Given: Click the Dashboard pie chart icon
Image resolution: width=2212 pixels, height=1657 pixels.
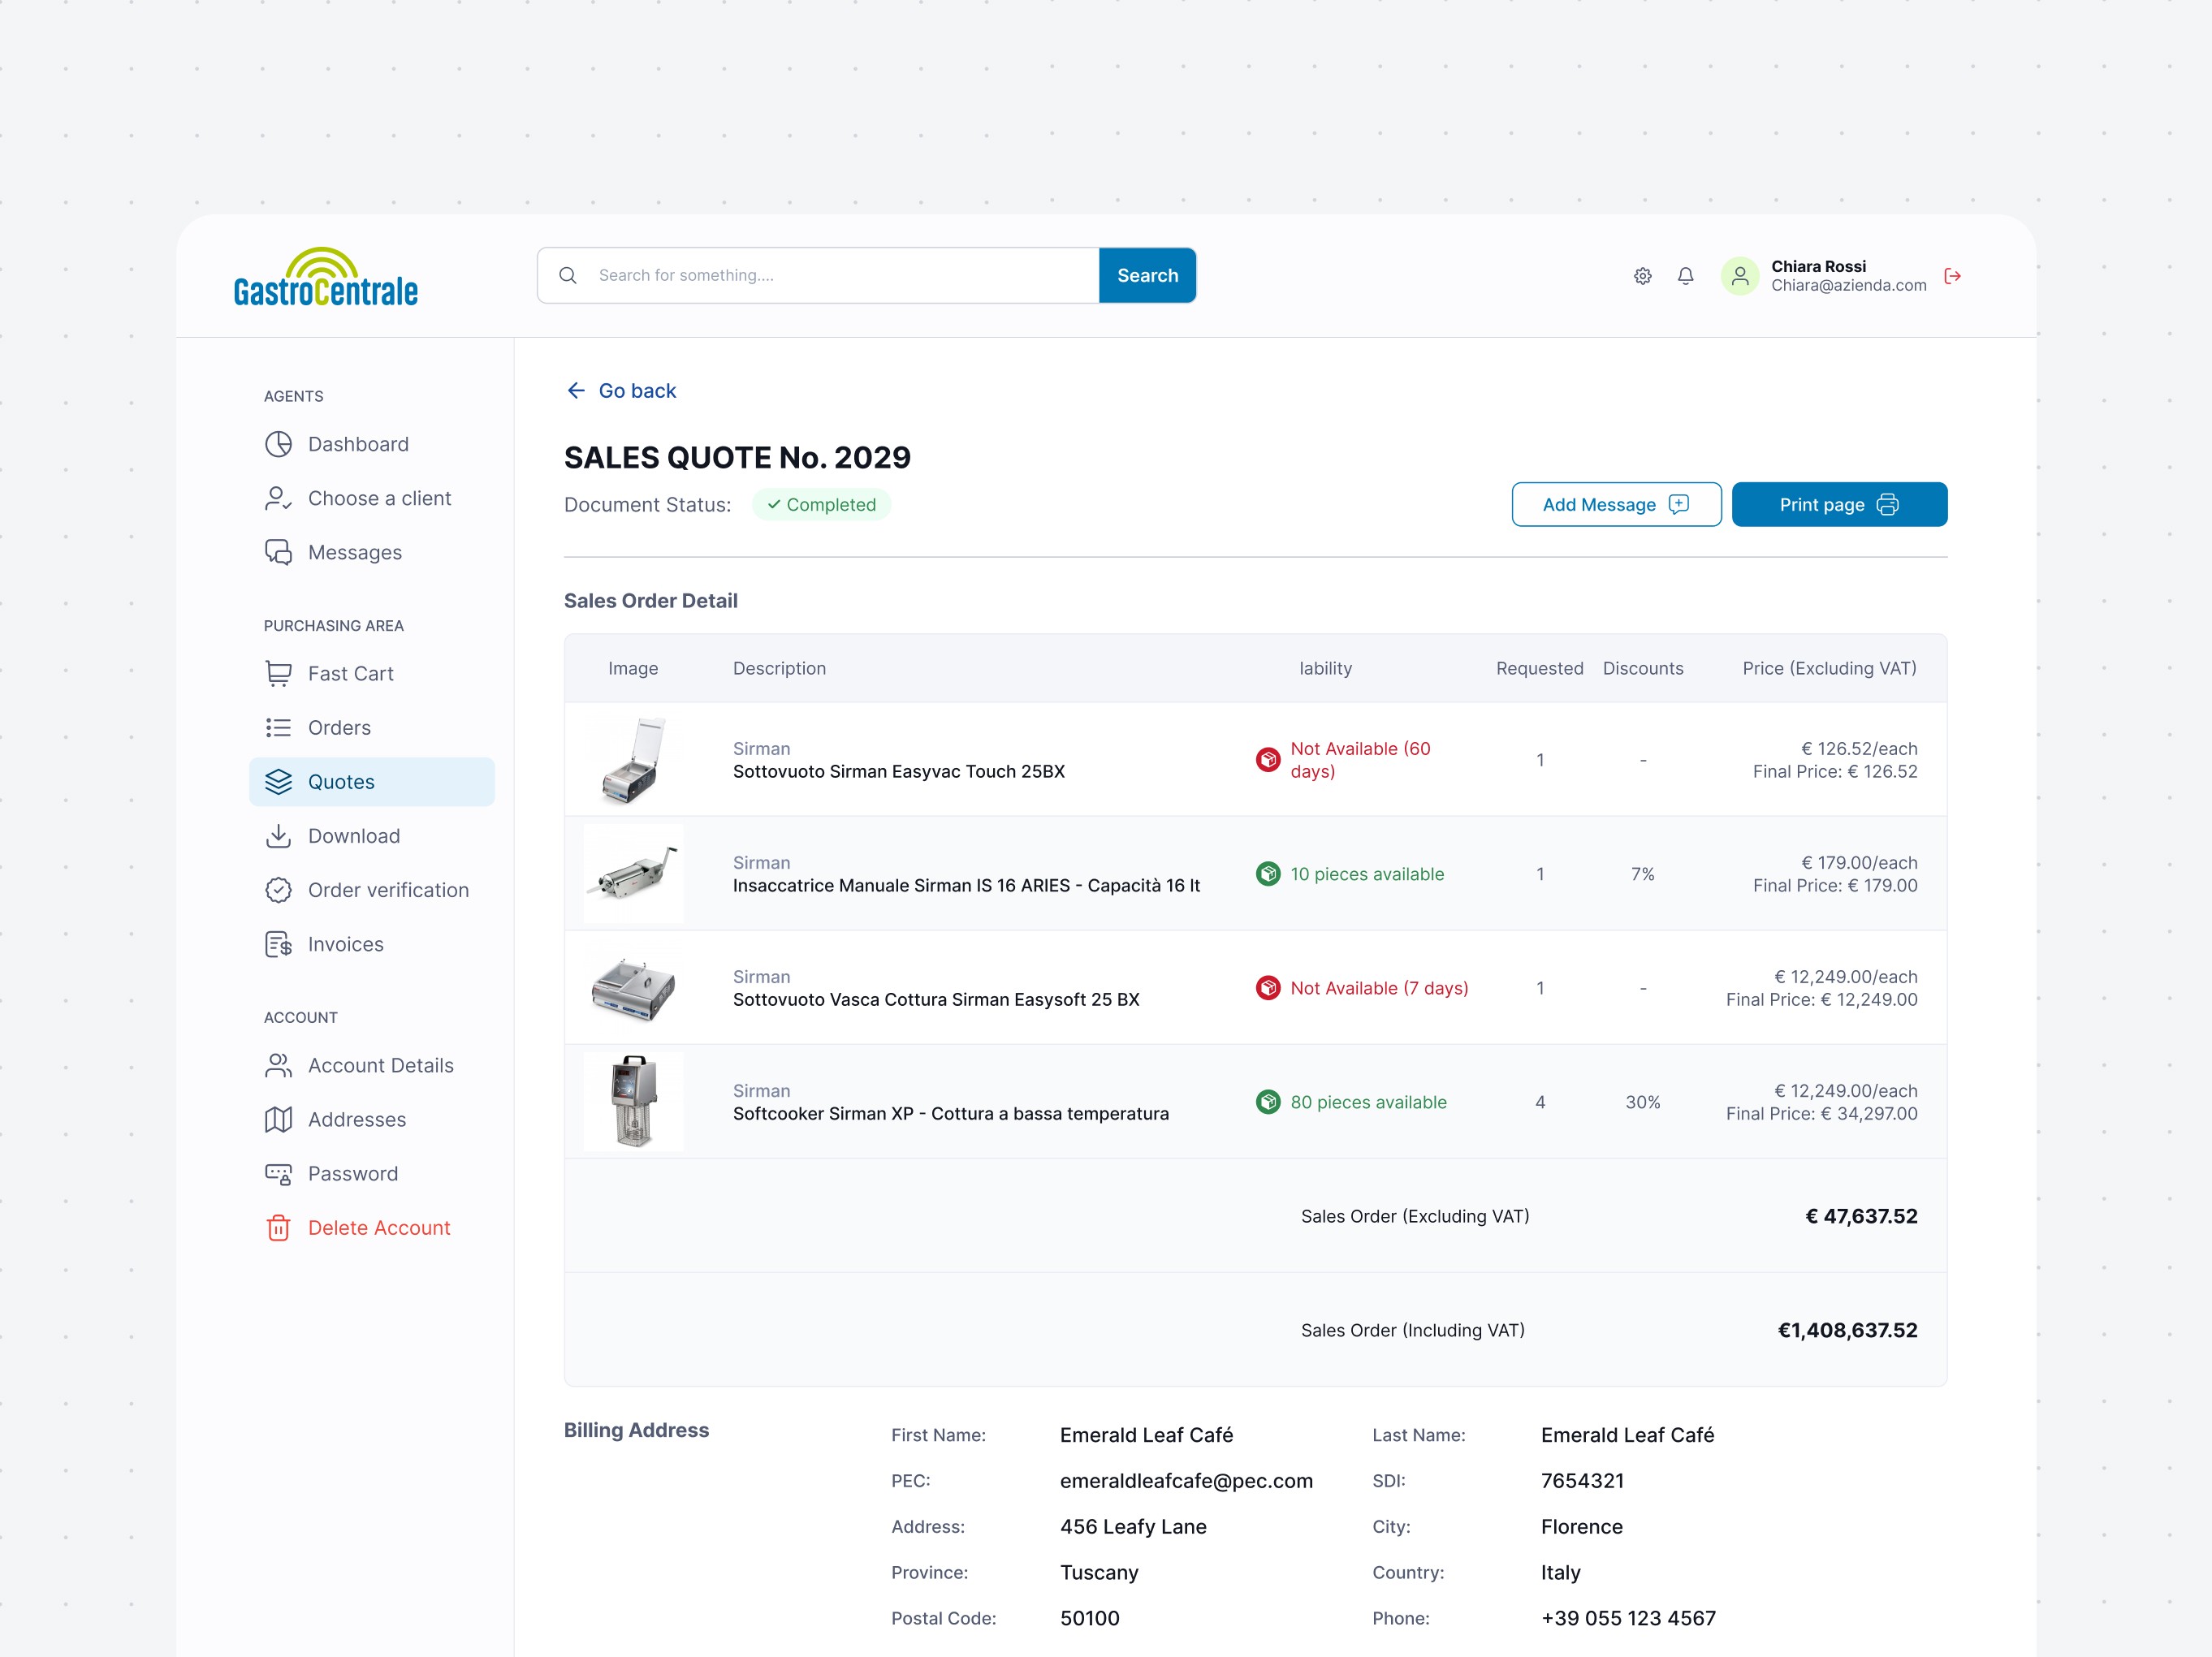Looking at the screenshot, I should [x=279, y=444].
